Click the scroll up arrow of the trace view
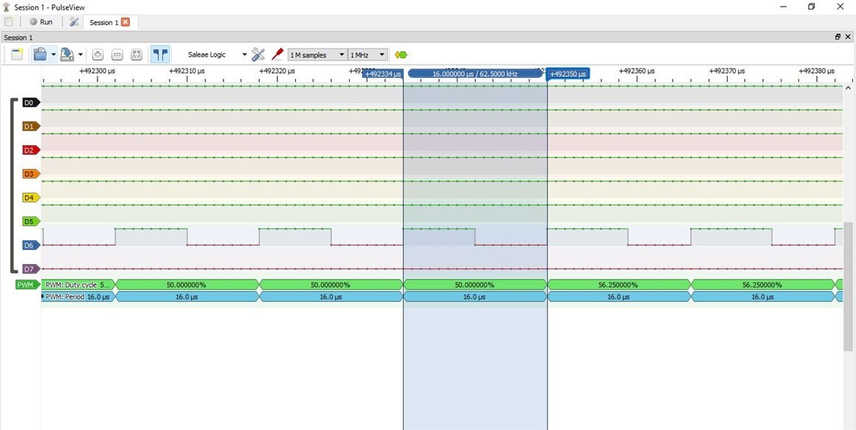856x430 pixels. click(x=848, y=89)
